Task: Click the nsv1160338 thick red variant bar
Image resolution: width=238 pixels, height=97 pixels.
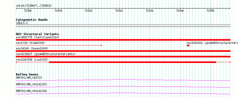Action: tap(132, 62)
